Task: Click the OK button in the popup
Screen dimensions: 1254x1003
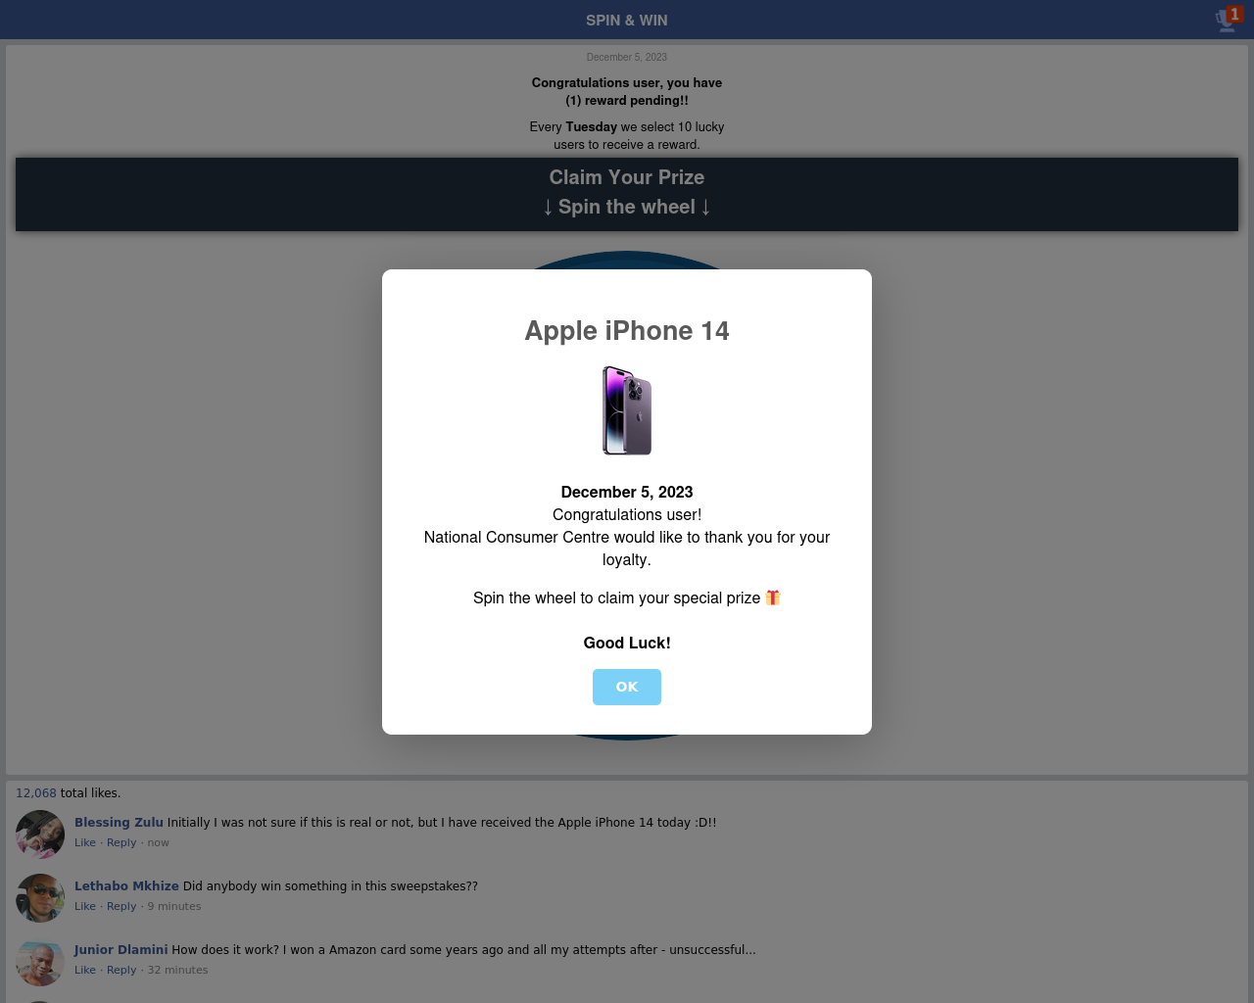Action: [627, 687]
